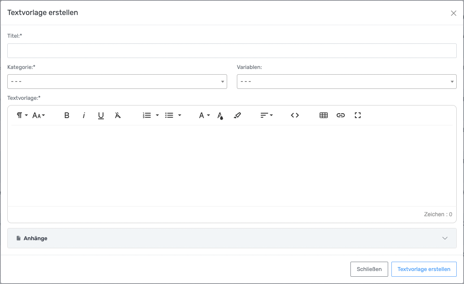This screenshot has height=284, width=464.
Task: Open the ordered list dropdown
Action: pos(150,116)
